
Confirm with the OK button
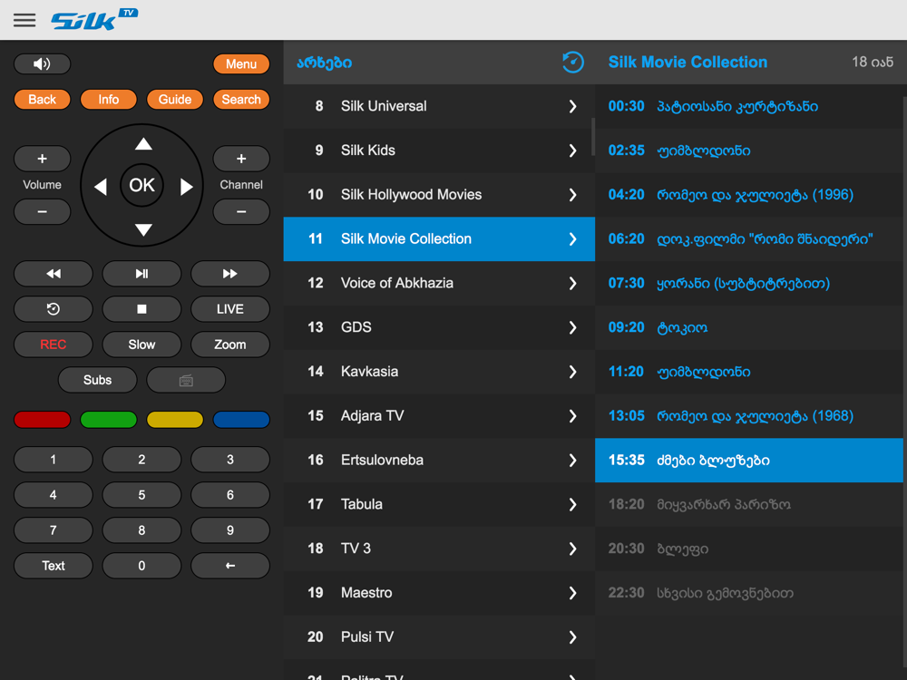pyautogui.click(x=141, y=185)
